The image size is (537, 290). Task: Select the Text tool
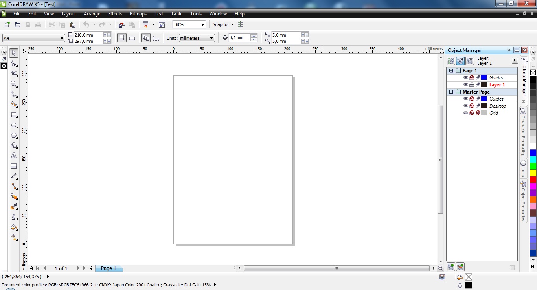(x=14, y=156)
